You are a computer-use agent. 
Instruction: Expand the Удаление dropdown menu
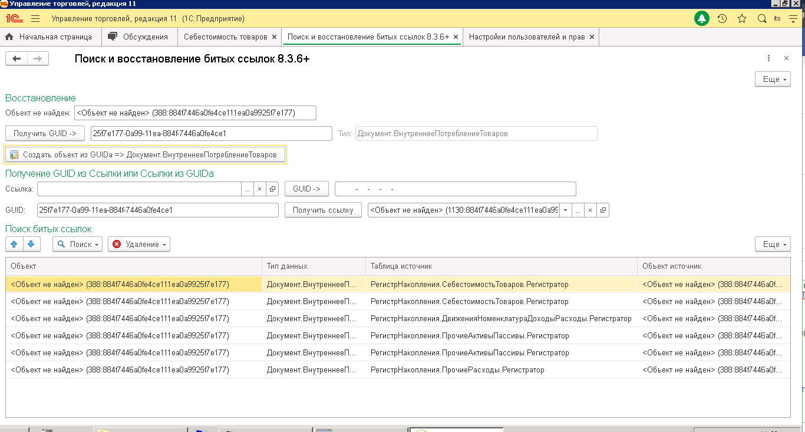[x=139, y=244]
